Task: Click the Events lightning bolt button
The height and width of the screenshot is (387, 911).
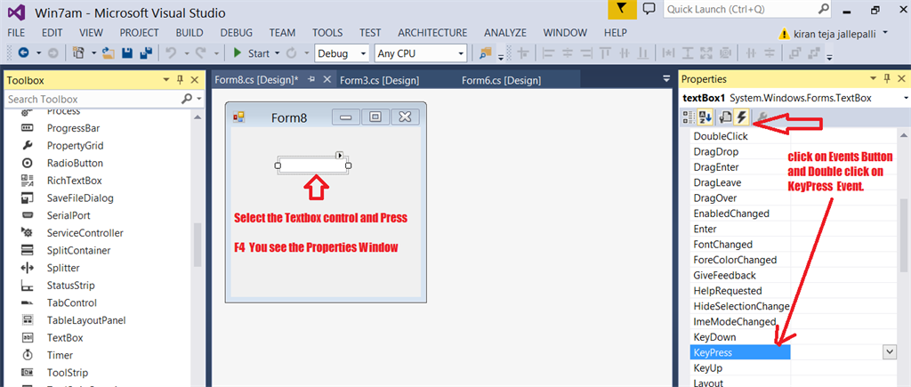Action: coord(741,117)
